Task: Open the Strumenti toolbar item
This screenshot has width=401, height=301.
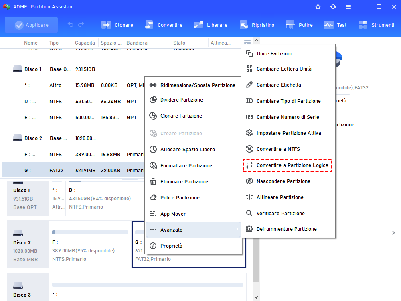Action: (x=377, y=25)
